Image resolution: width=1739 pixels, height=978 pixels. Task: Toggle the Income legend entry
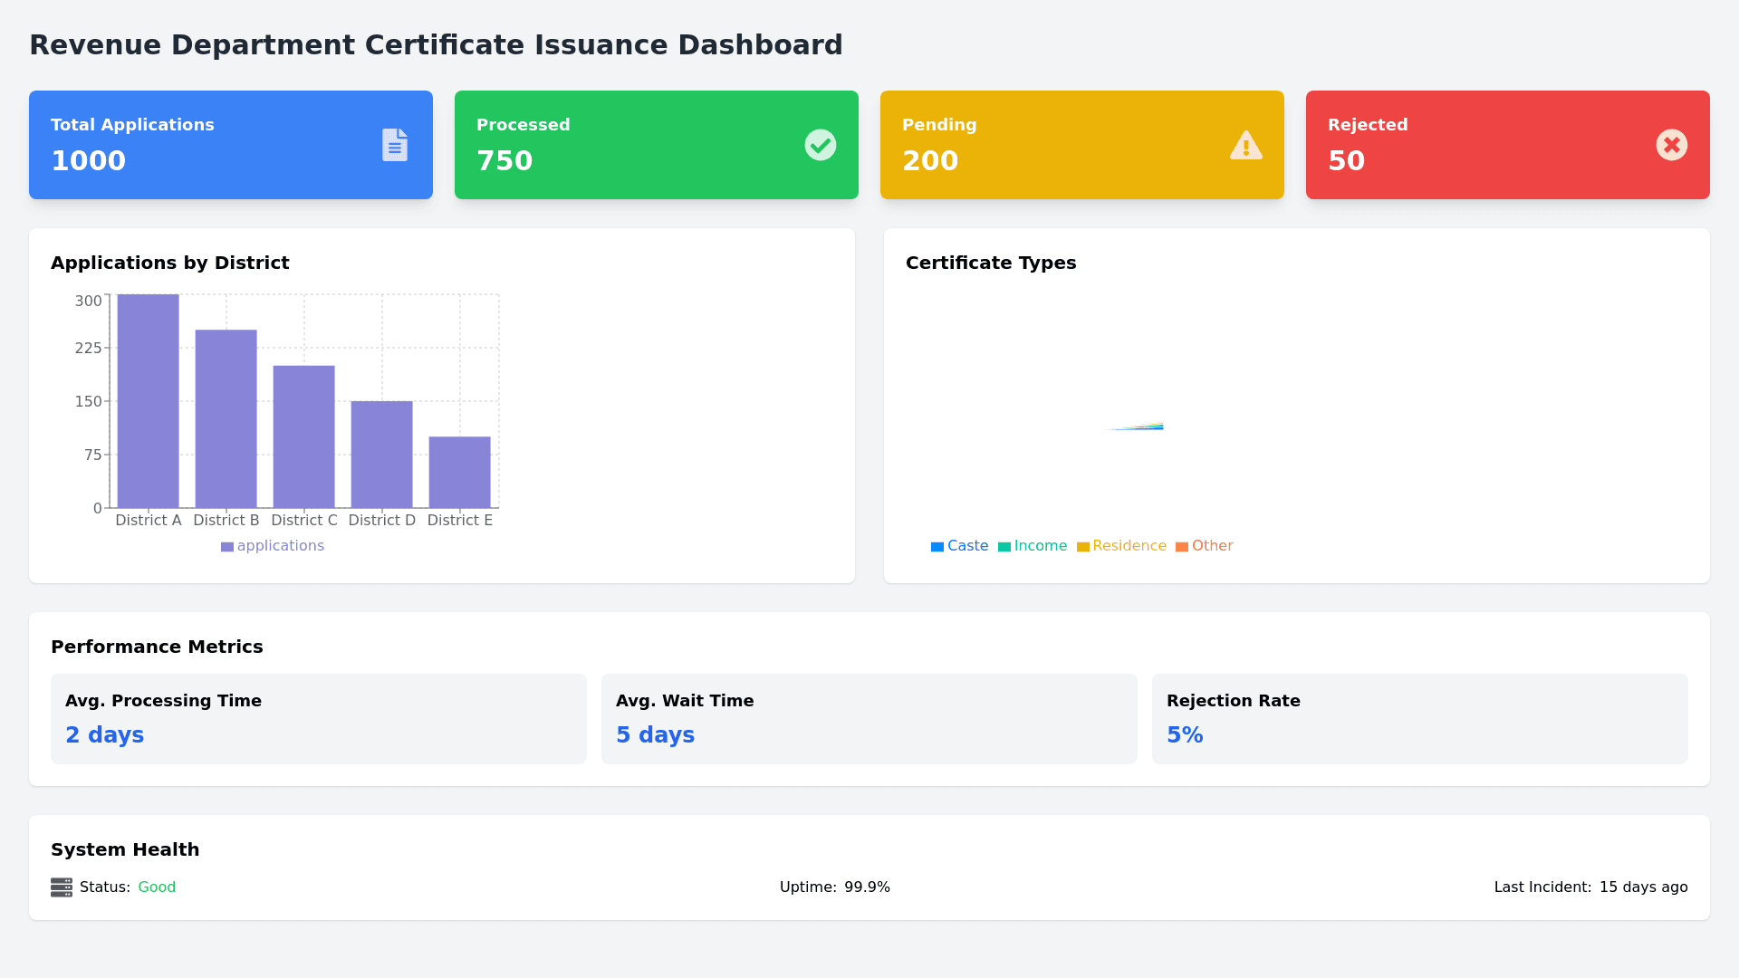(1033, 546)
